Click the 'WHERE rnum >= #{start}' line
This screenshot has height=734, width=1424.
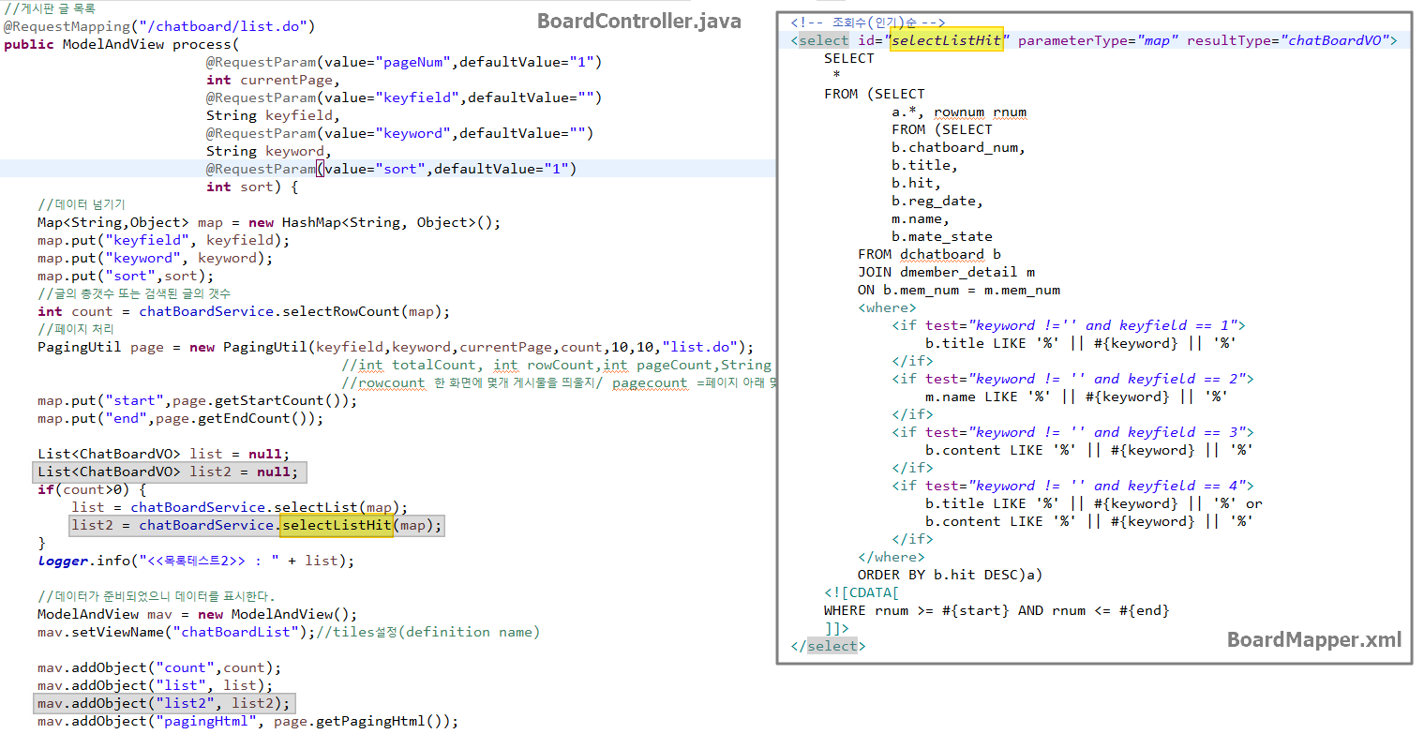pyautogui.click(x=997, y=610)
